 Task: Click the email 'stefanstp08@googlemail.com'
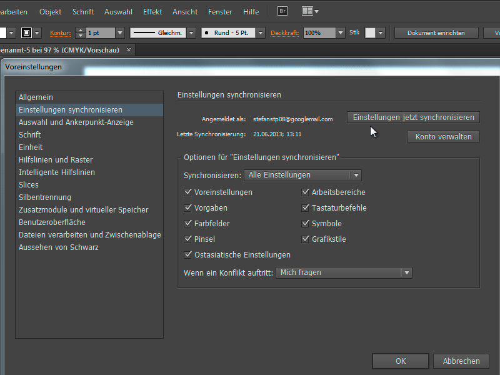point(292,119)
